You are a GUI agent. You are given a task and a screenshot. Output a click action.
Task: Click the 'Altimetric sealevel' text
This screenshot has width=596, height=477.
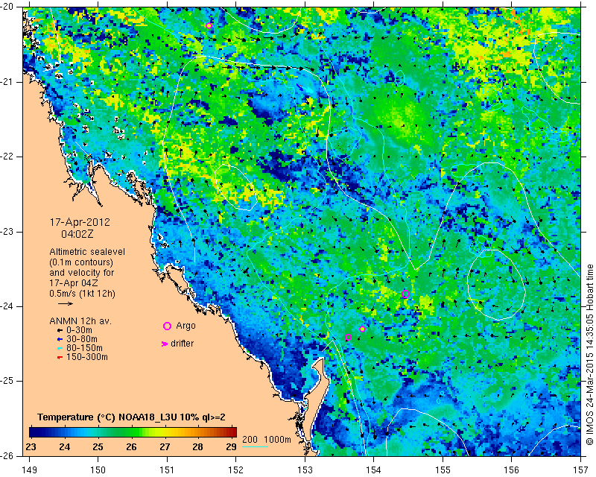click(87, 252)
